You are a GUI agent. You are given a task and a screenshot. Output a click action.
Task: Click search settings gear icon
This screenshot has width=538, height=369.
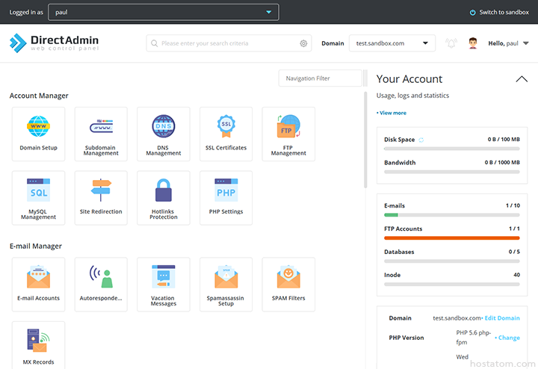coord(303,43)
